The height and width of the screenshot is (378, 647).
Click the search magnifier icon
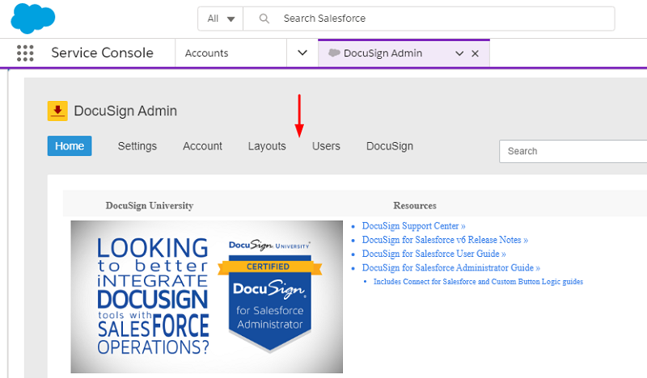pos(263,19)
